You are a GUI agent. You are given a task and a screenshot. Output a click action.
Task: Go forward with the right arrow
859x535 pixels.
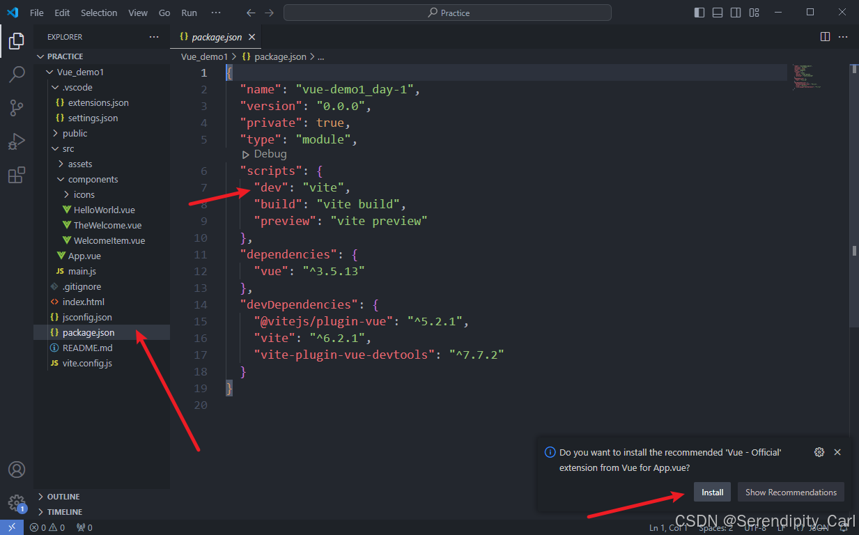[270, 13]
